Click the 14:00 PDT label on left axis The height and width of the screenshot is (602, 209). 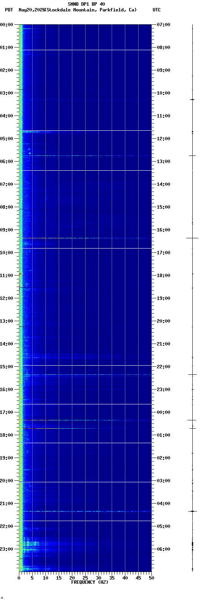6,344
